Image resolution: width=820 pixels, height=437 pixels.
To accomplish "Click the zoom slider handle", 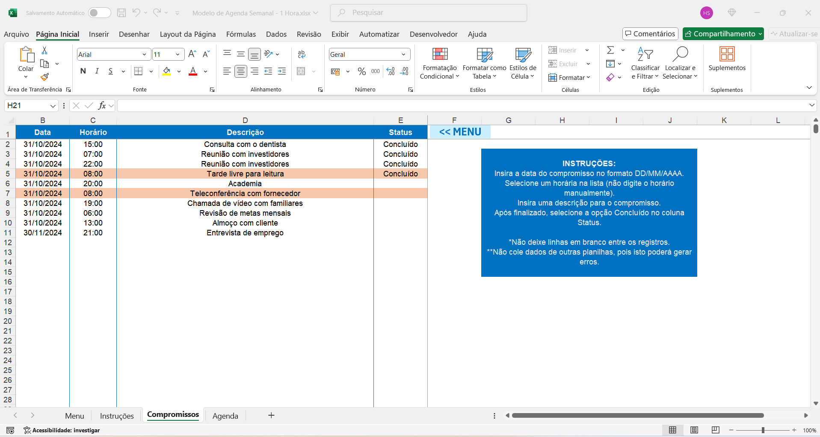I will tap(763, 430).
